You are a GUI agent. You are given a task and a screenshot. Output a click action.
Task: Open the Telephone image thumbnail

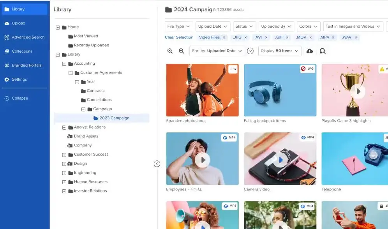[355, 159]
